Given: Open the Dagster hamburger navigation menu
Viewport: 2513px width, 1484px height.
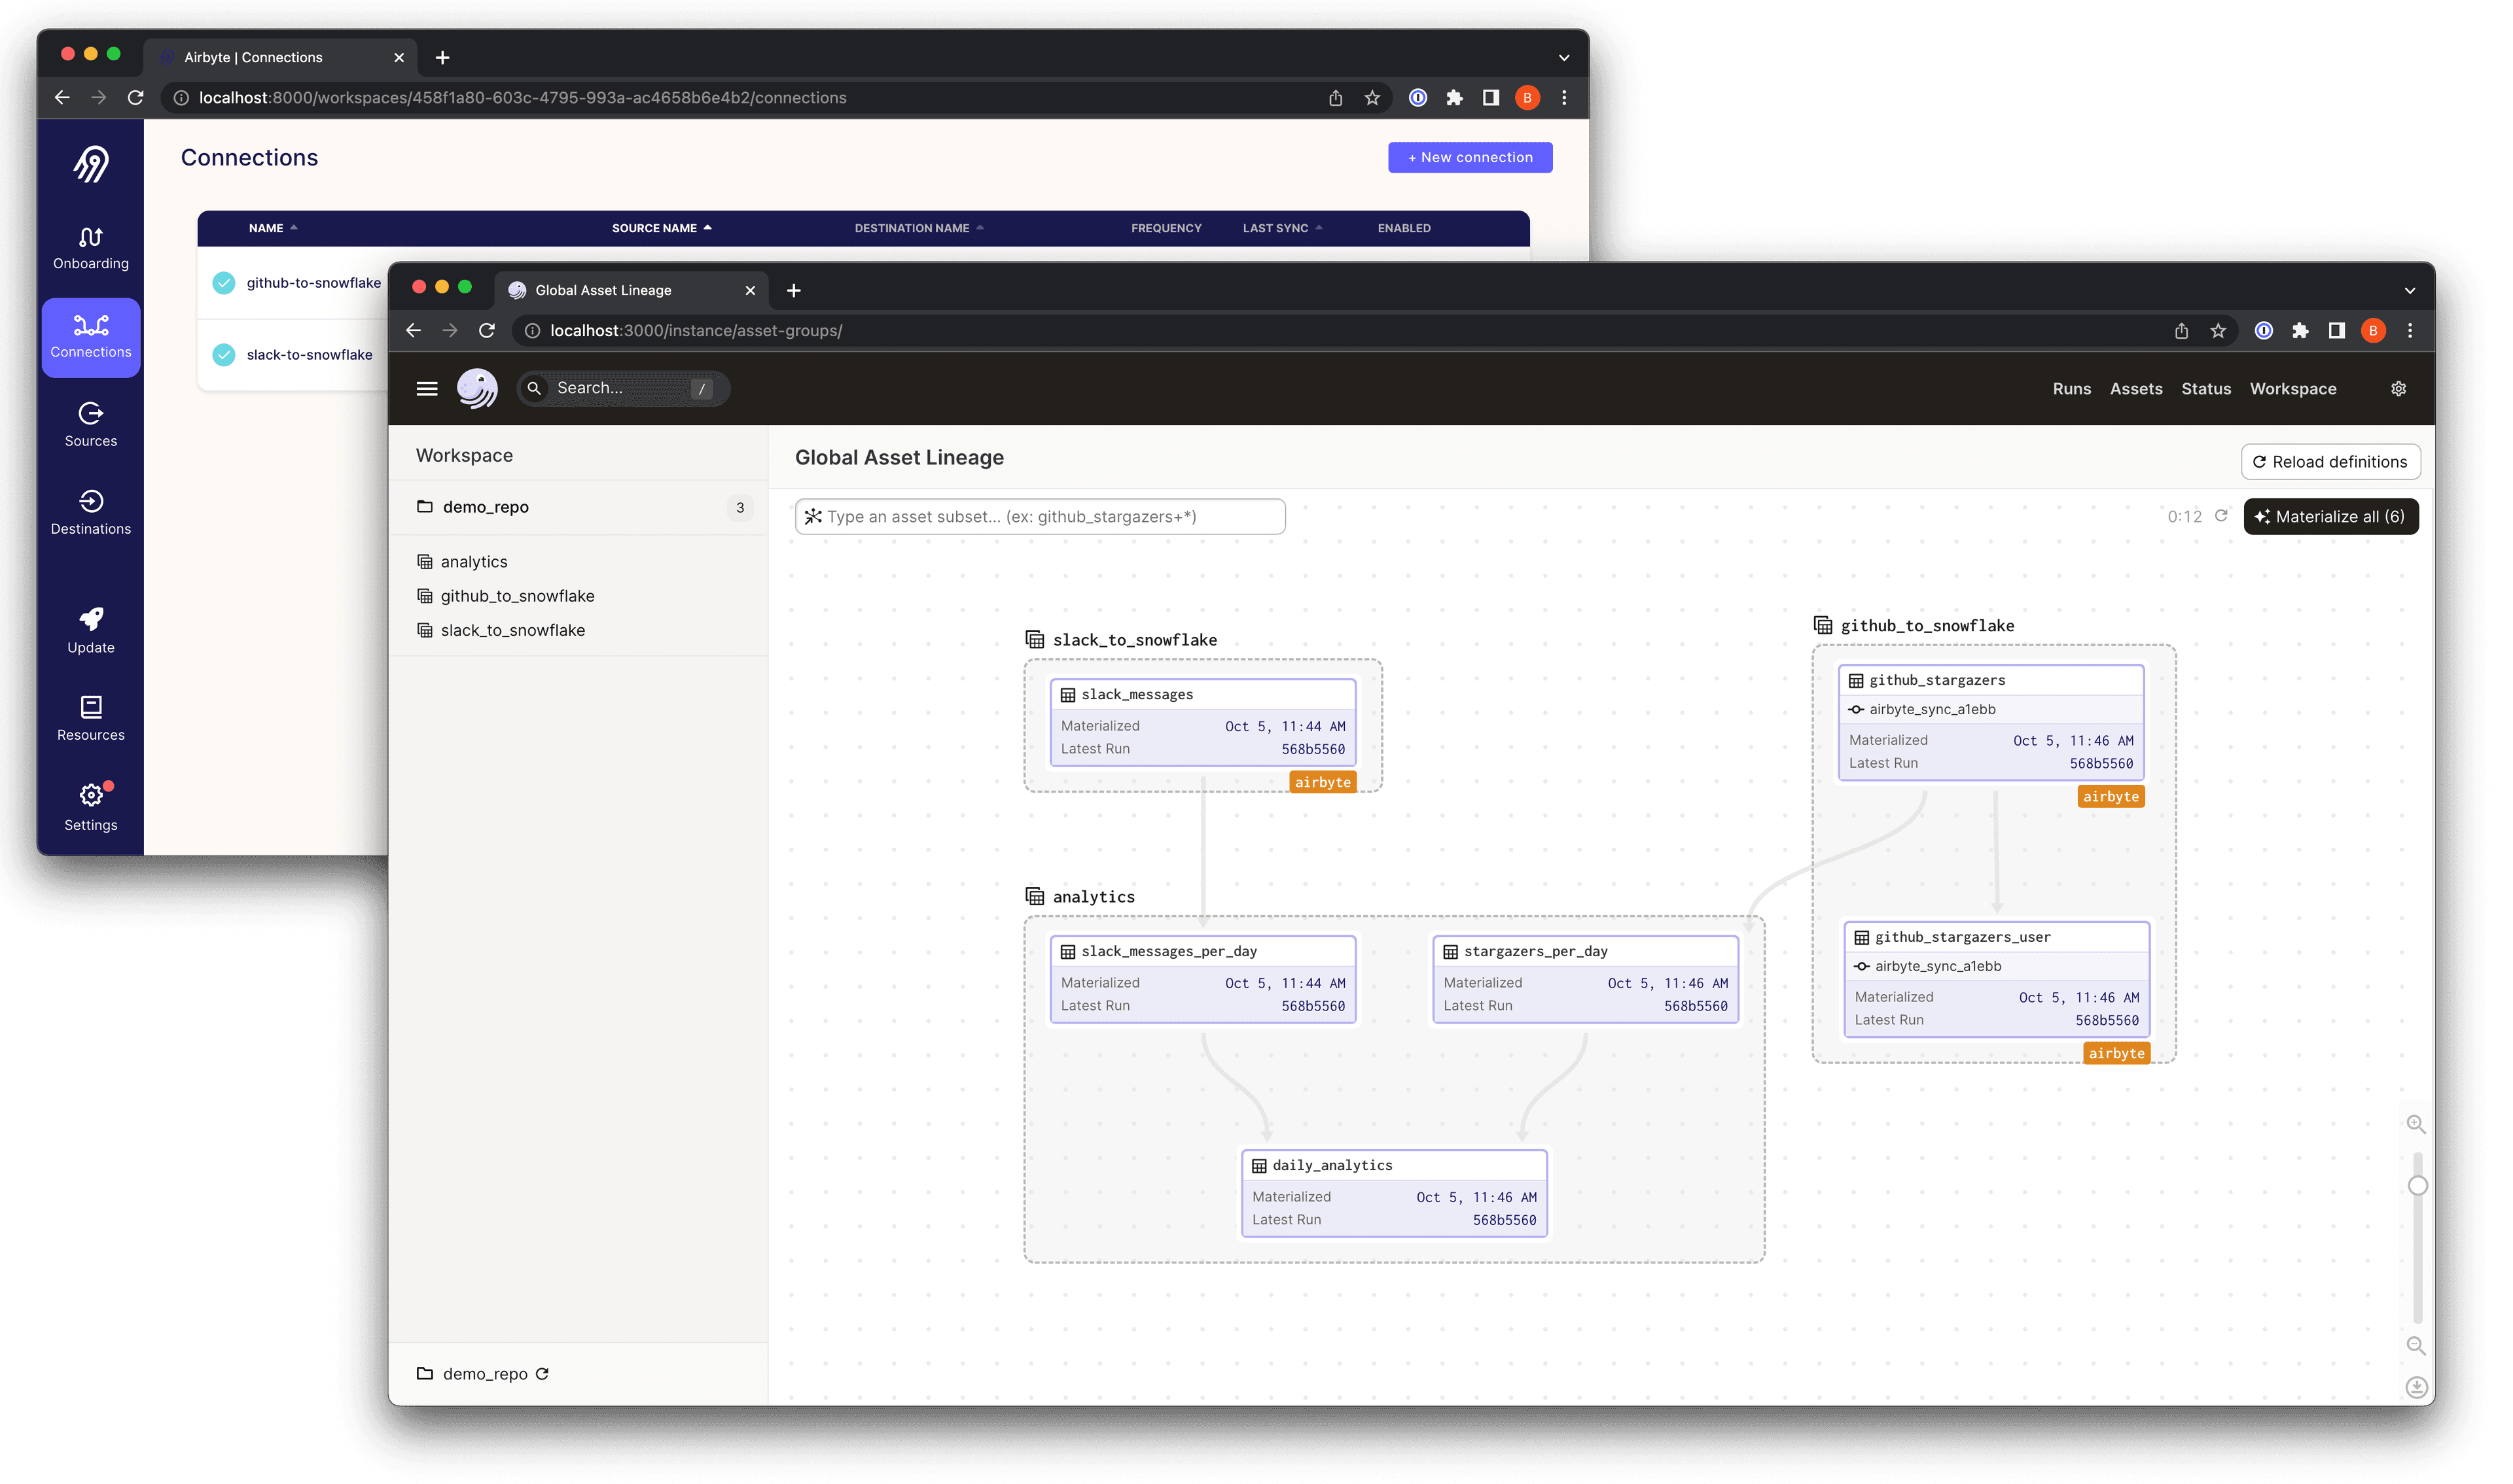Looking at the screenshot, I should point(427,388).
